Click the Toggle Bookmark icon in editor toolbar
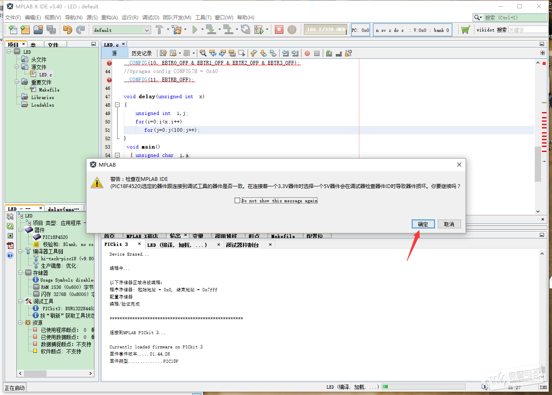The height and width of the screenshot is (395, 552). 273,53
